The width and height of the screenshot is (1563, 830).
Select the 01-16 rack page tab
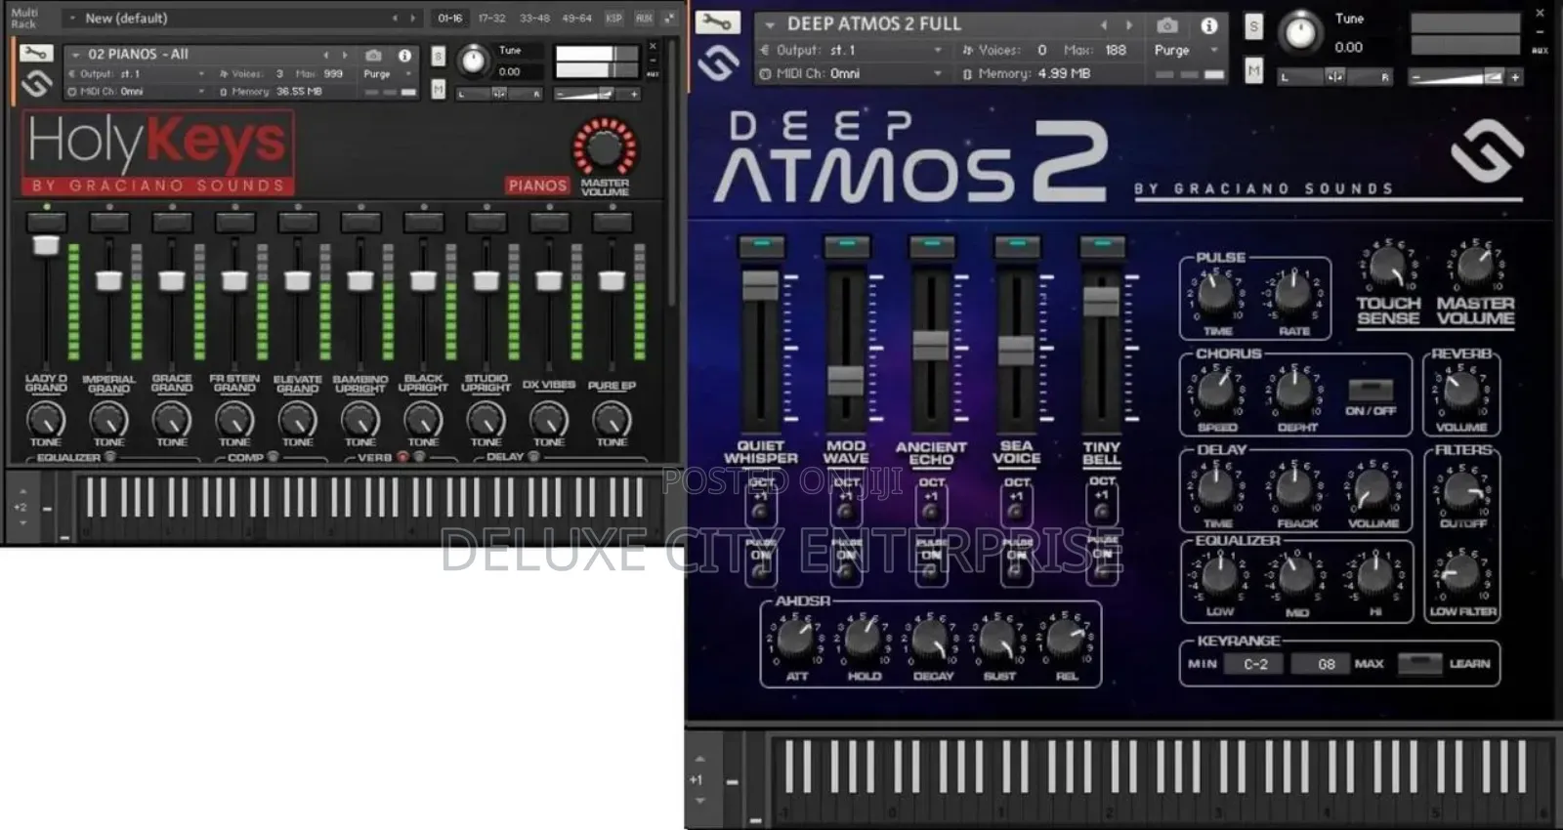(449, 18)
